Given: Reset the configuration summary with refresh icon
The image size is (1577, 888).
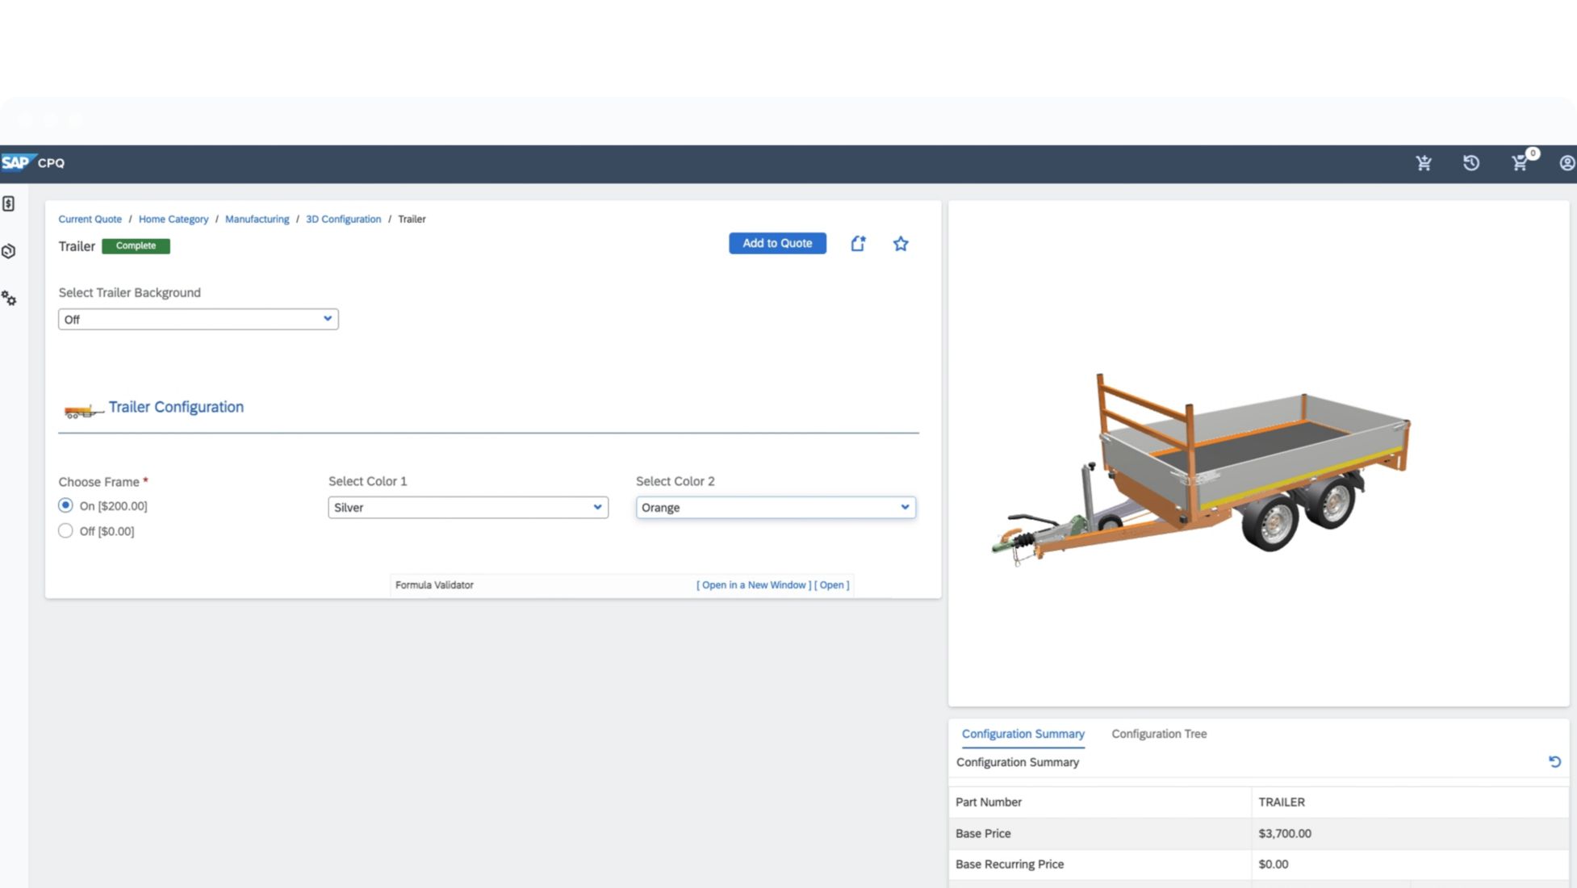Looking at the screenshot, I should point(1554,762).
